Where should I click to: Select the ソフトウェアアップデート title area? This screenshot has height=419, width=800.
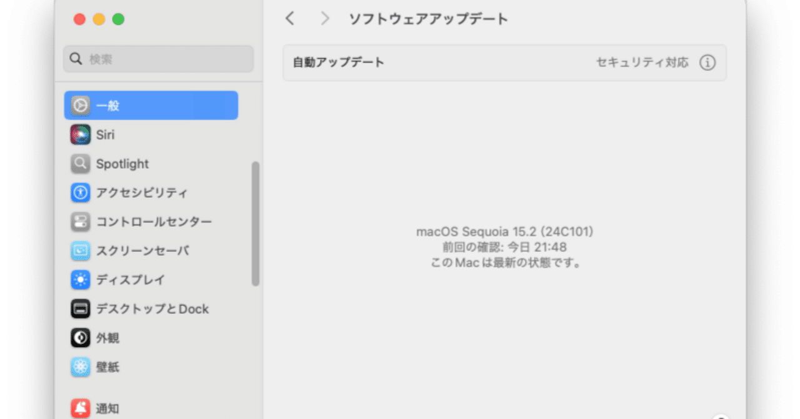pos(429,19)
